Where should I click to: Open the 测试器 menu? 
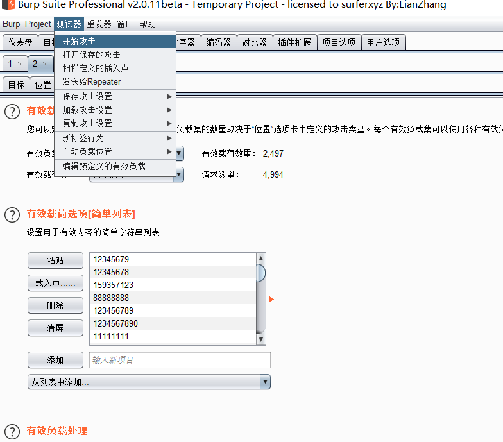tap(69, 24)
